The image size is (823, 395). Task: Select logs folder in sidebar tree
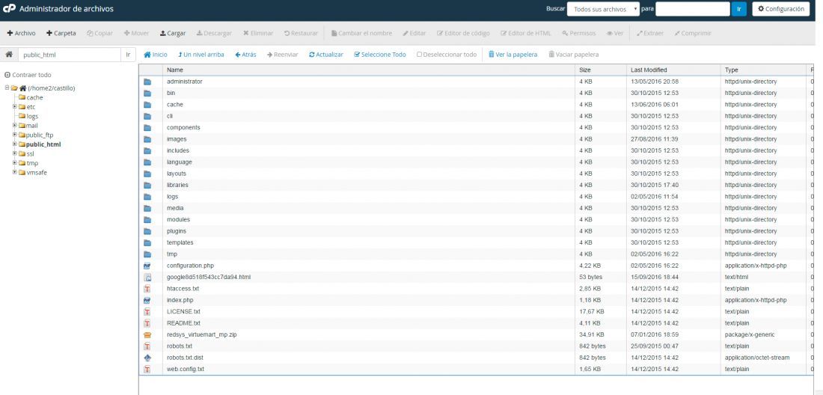point(32,117)
